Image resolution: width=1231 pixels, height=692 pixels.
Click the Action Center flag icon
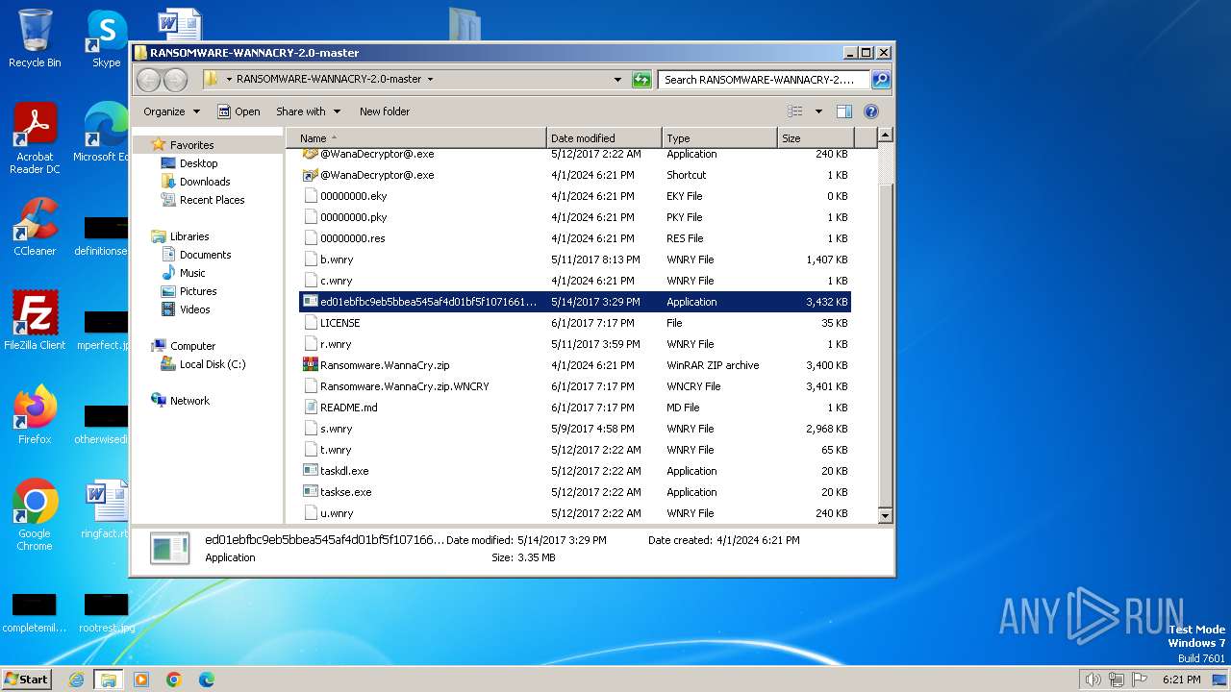(1139, 680)
